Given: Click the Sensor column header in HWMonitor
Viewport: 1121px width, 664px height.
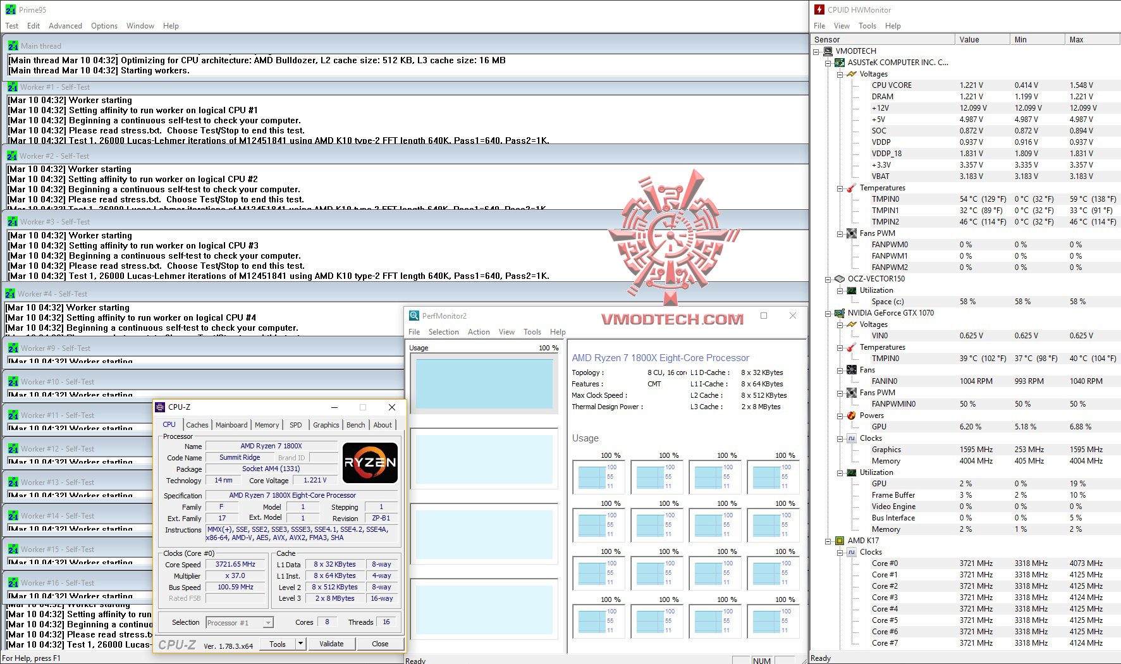Looking at the screenshot, I should pos(883,39).
